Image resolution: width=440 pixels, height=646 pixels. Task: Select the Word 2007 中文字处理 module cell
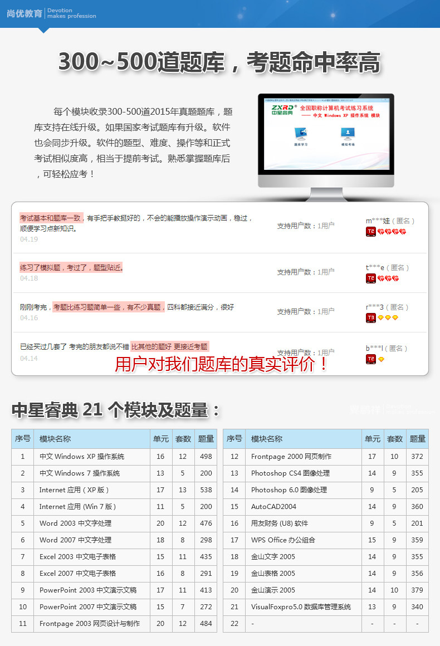[x=92, y=540]
